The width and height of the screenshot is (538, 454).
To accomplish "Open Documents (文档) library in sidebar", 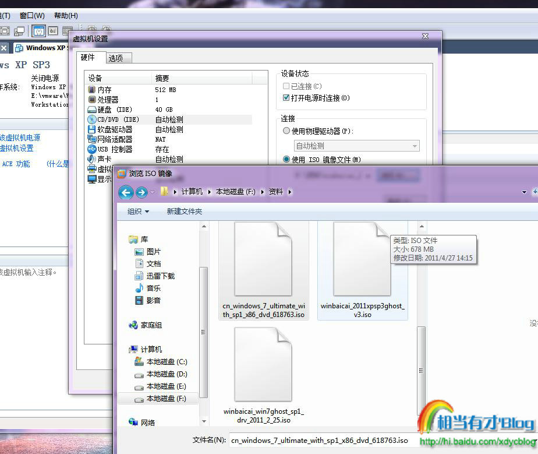I will click(x=148, y=264).
